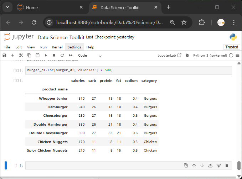Viewport: 242px width, 179px height.
Task: Reload the current page
Action: [34, 22]
